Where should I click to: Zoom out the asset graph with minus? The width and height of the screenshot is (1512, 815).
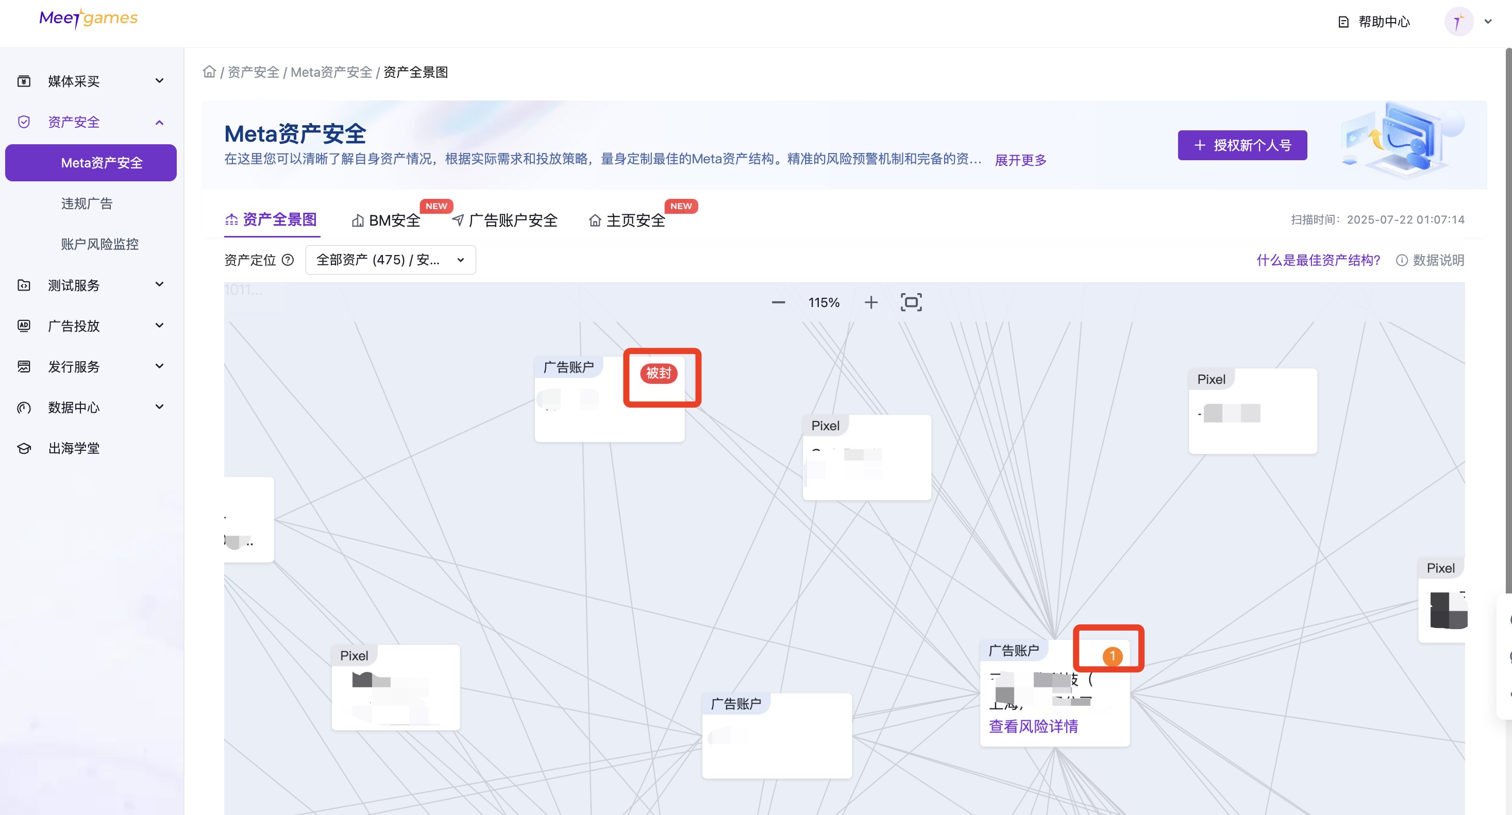point(778,303)
